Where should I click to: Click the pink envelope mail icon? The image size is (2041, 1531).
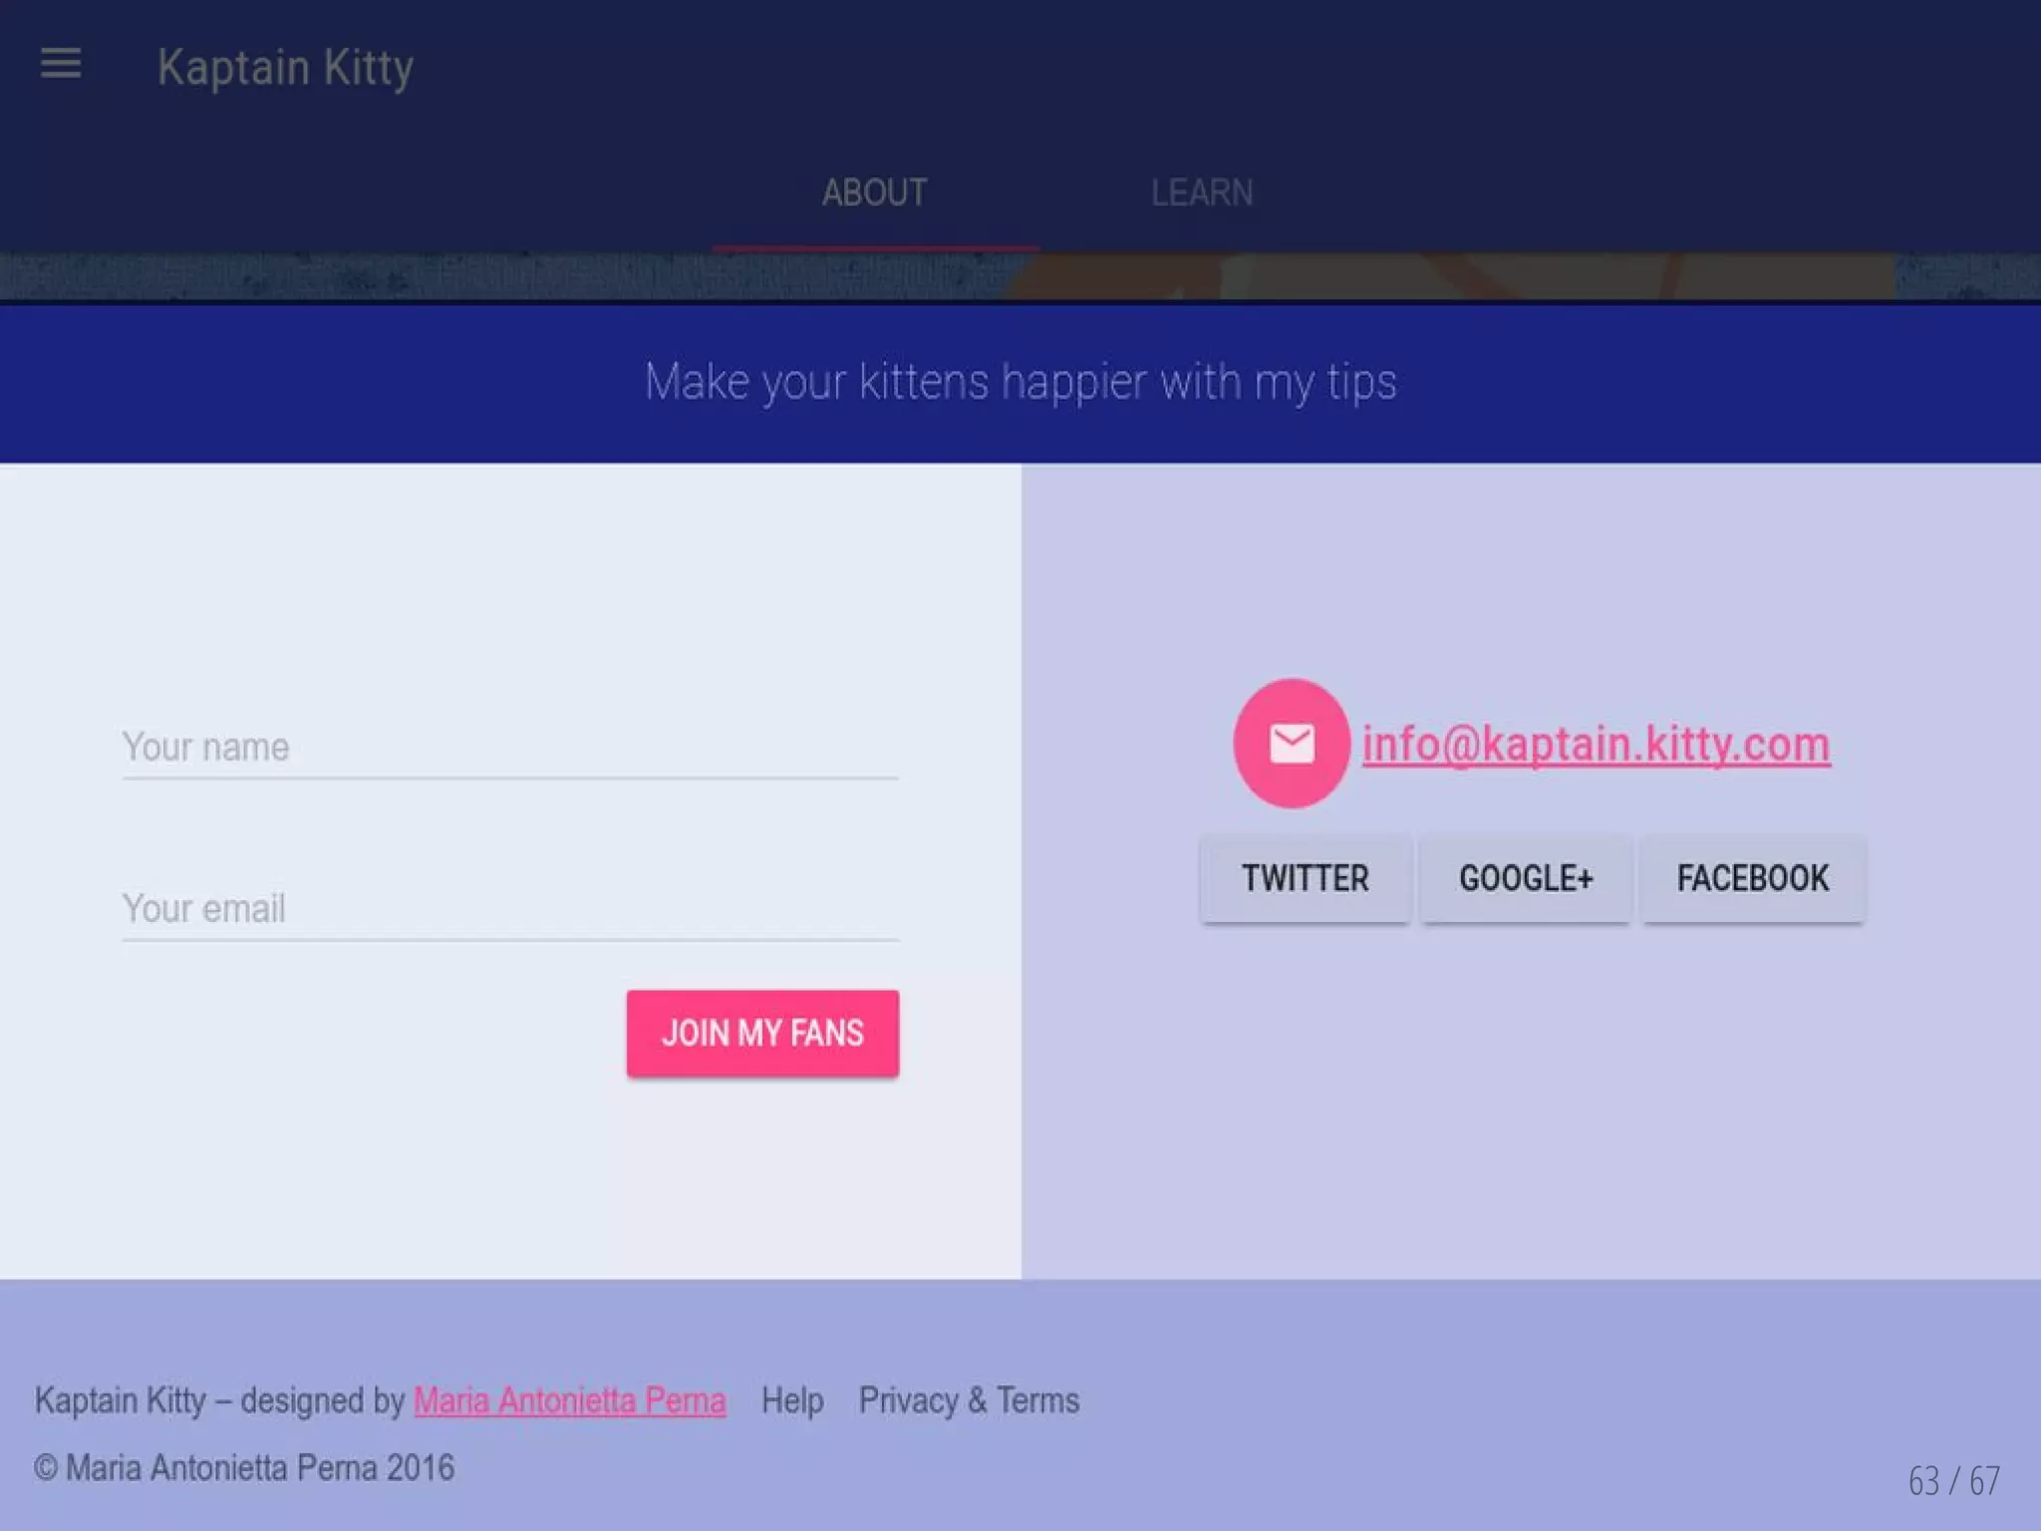point(1292,744)
